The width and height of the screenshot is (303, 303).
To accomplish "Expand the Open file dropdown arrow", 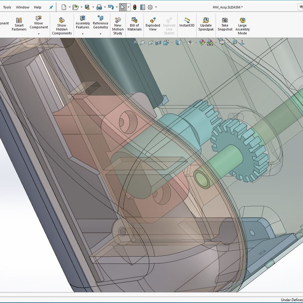I will pyautogui.click(x=81, y=7).
